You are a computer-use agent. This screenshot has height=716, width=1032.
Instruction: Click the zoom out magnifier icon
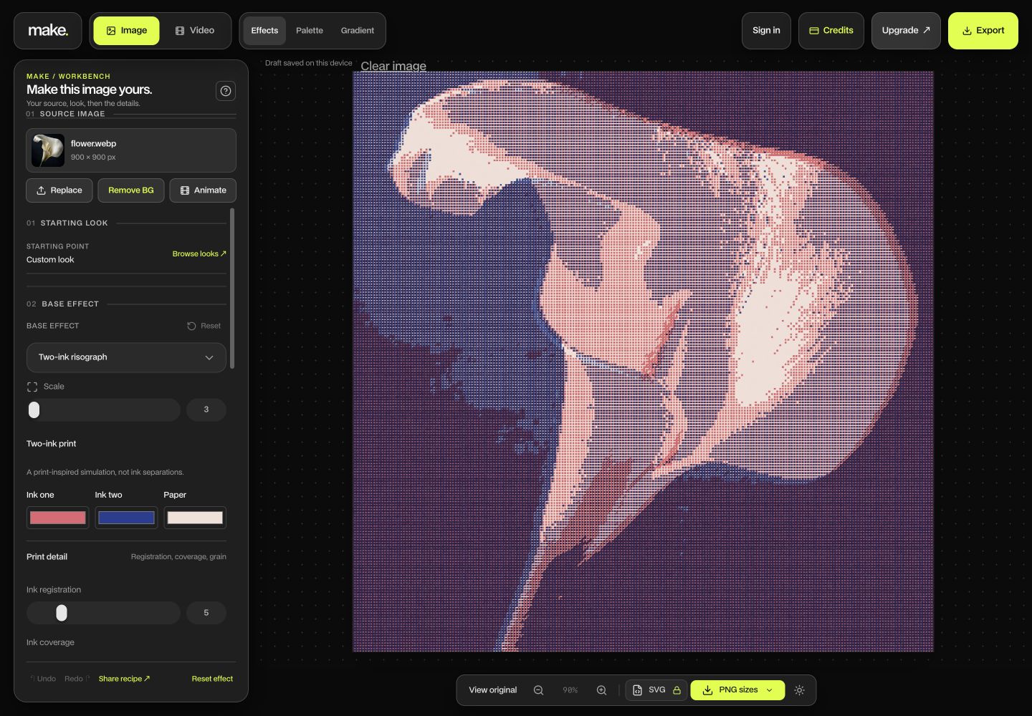coord(538,690)
